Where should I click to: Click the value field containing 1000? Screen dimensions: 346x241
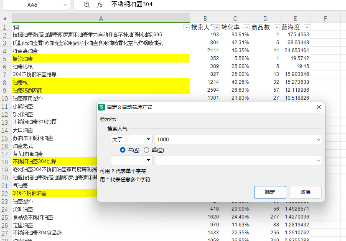[234, 139]
